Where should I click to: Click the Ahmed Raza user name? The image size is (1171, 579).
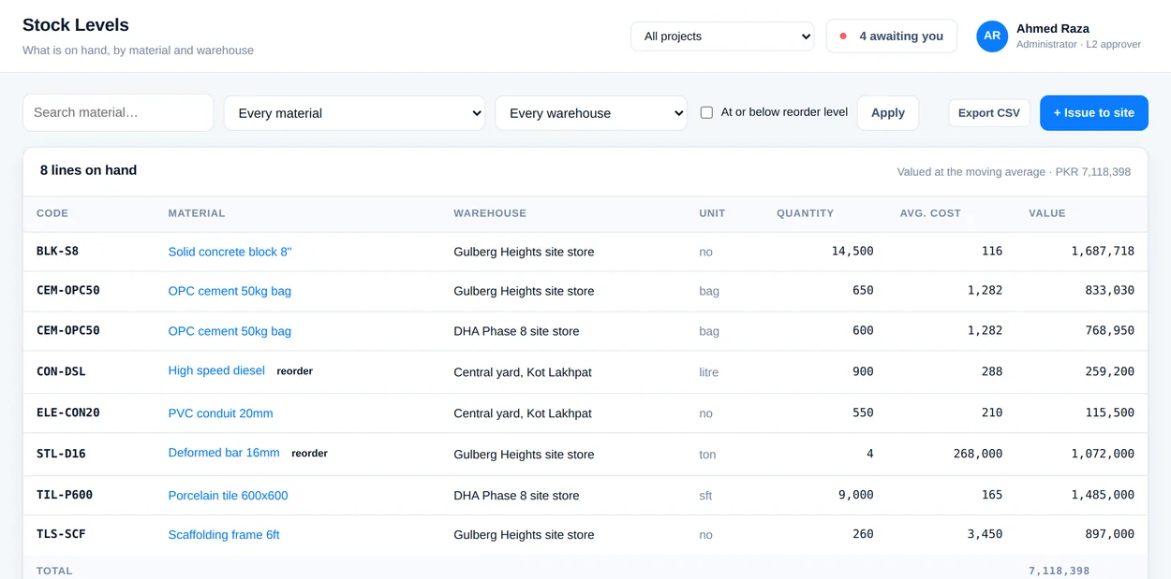click(x=1053, y=29)
